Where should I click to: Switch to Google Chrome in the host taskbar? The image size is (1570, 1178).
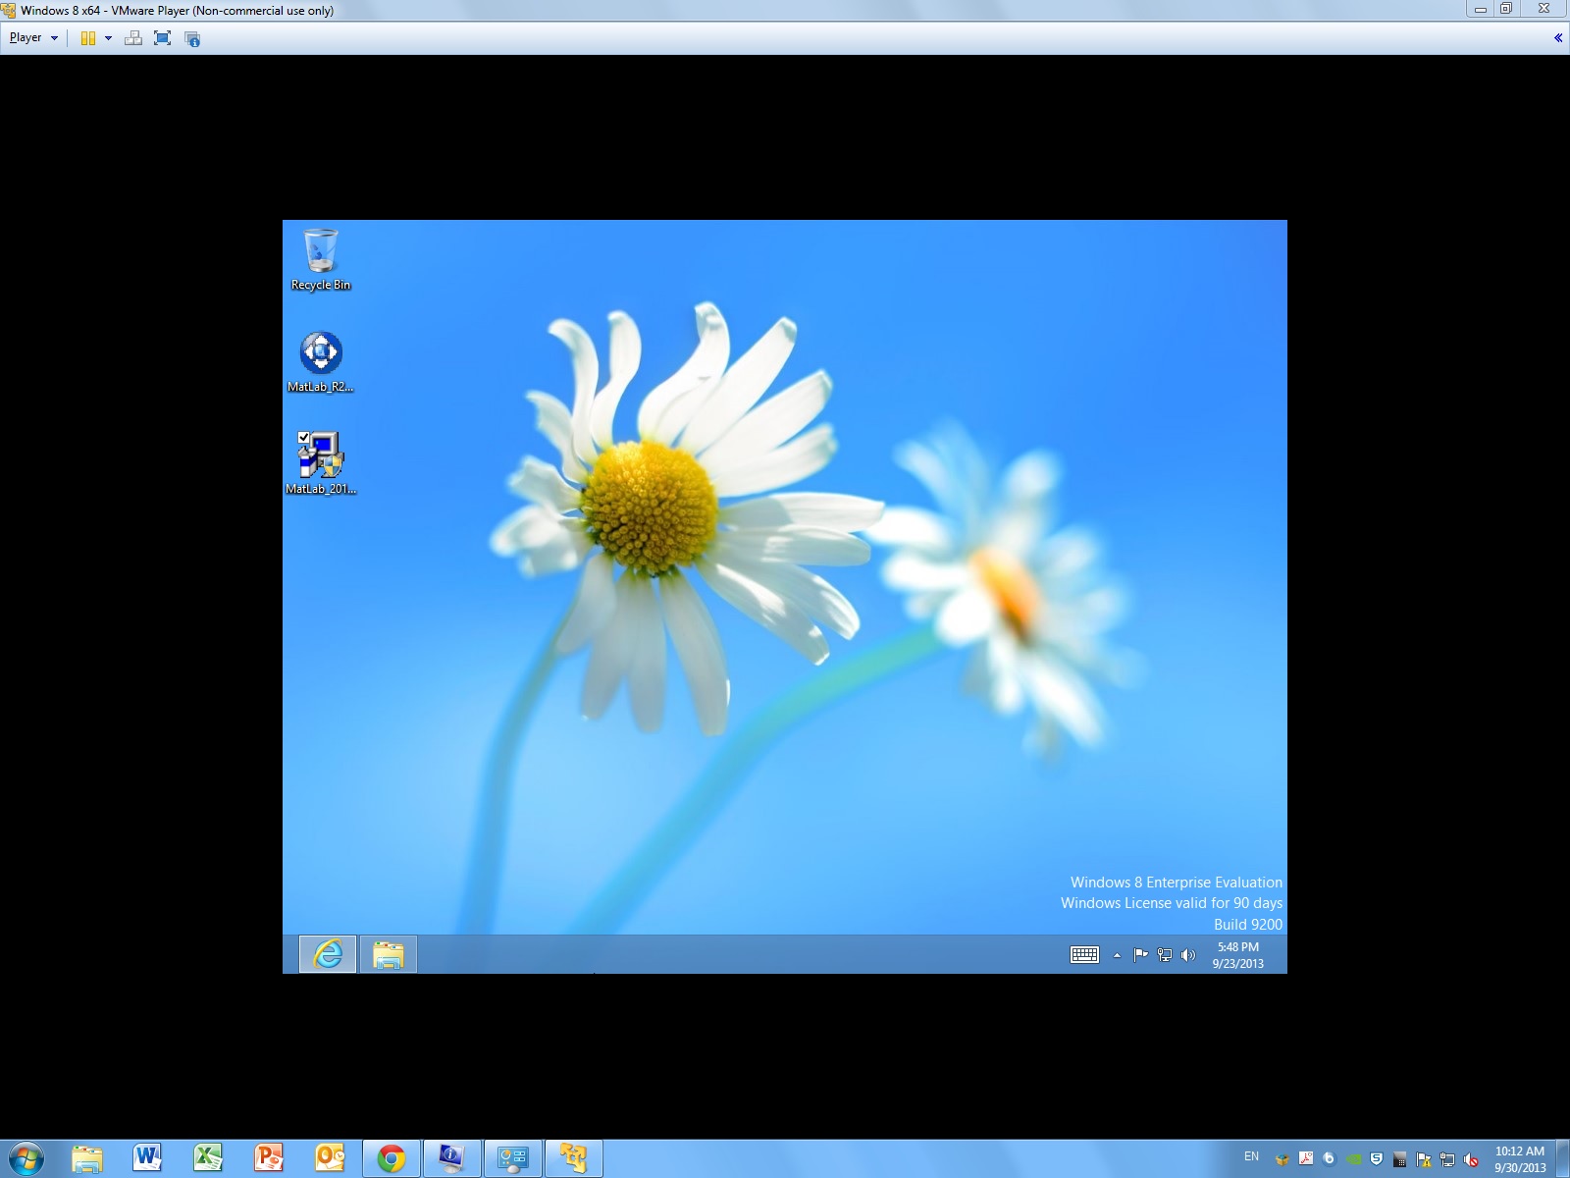coord(392,1158)
